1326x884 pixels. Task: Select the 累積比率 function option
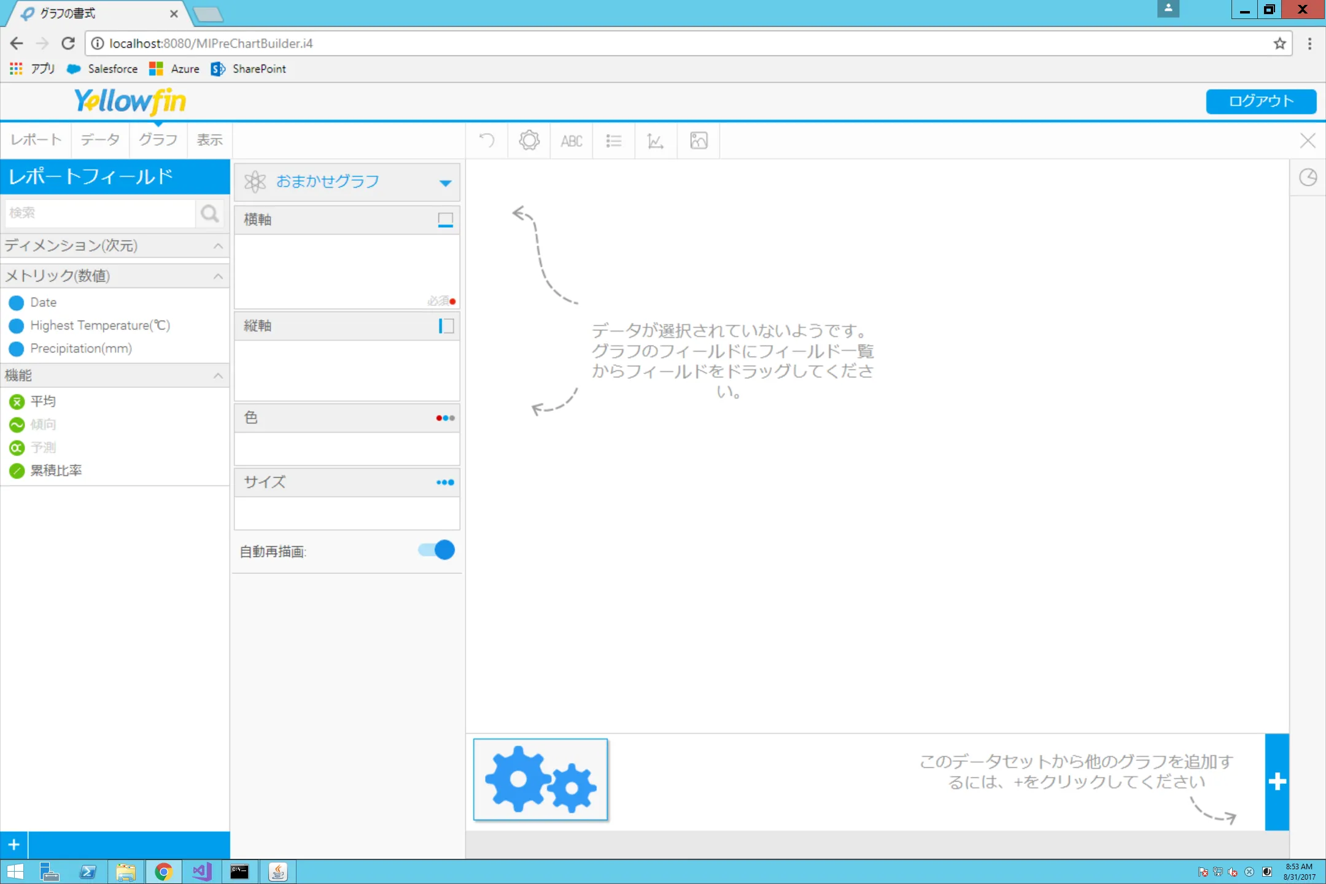55,470
